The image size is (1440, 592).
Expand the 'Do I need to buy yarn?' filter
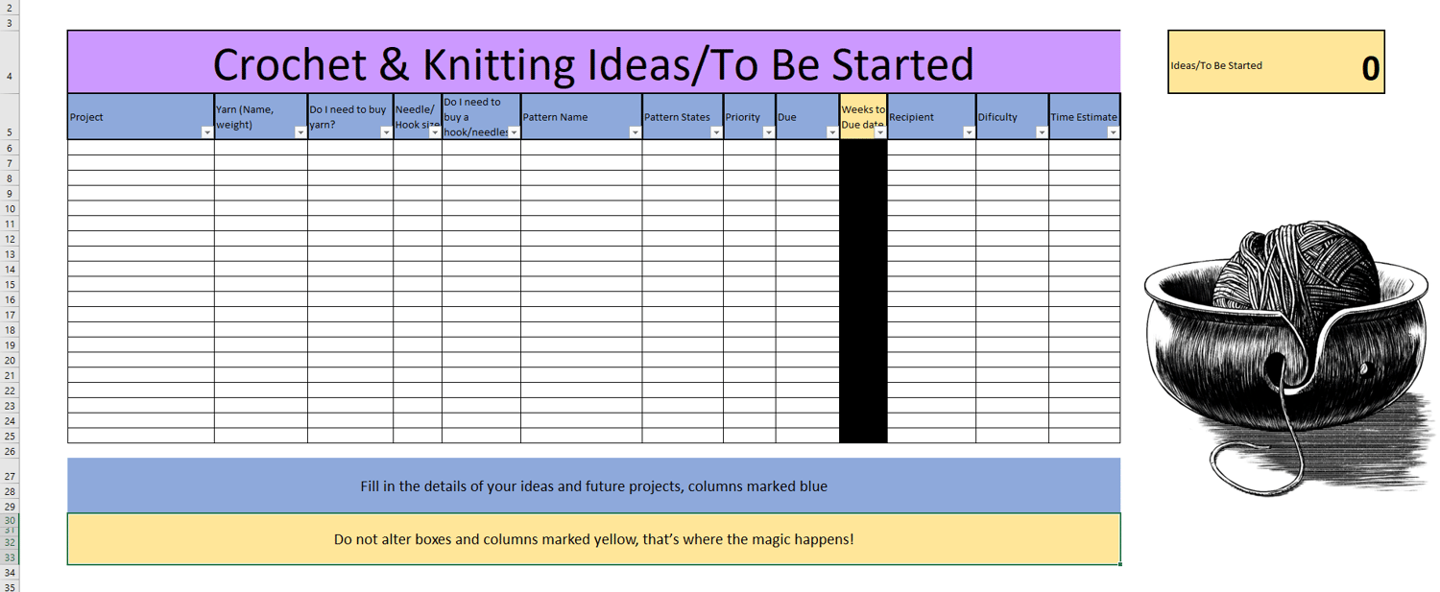(x=386, y=132)
